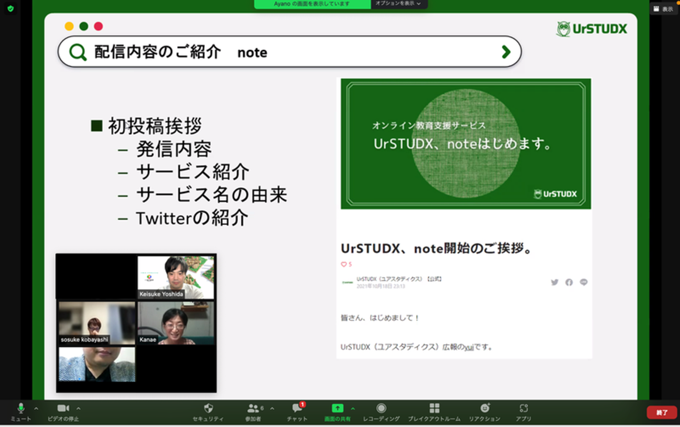Click the サービス名の由来 bullet text
The height and width of the screenshot is (427, 680).
point(212,194)
